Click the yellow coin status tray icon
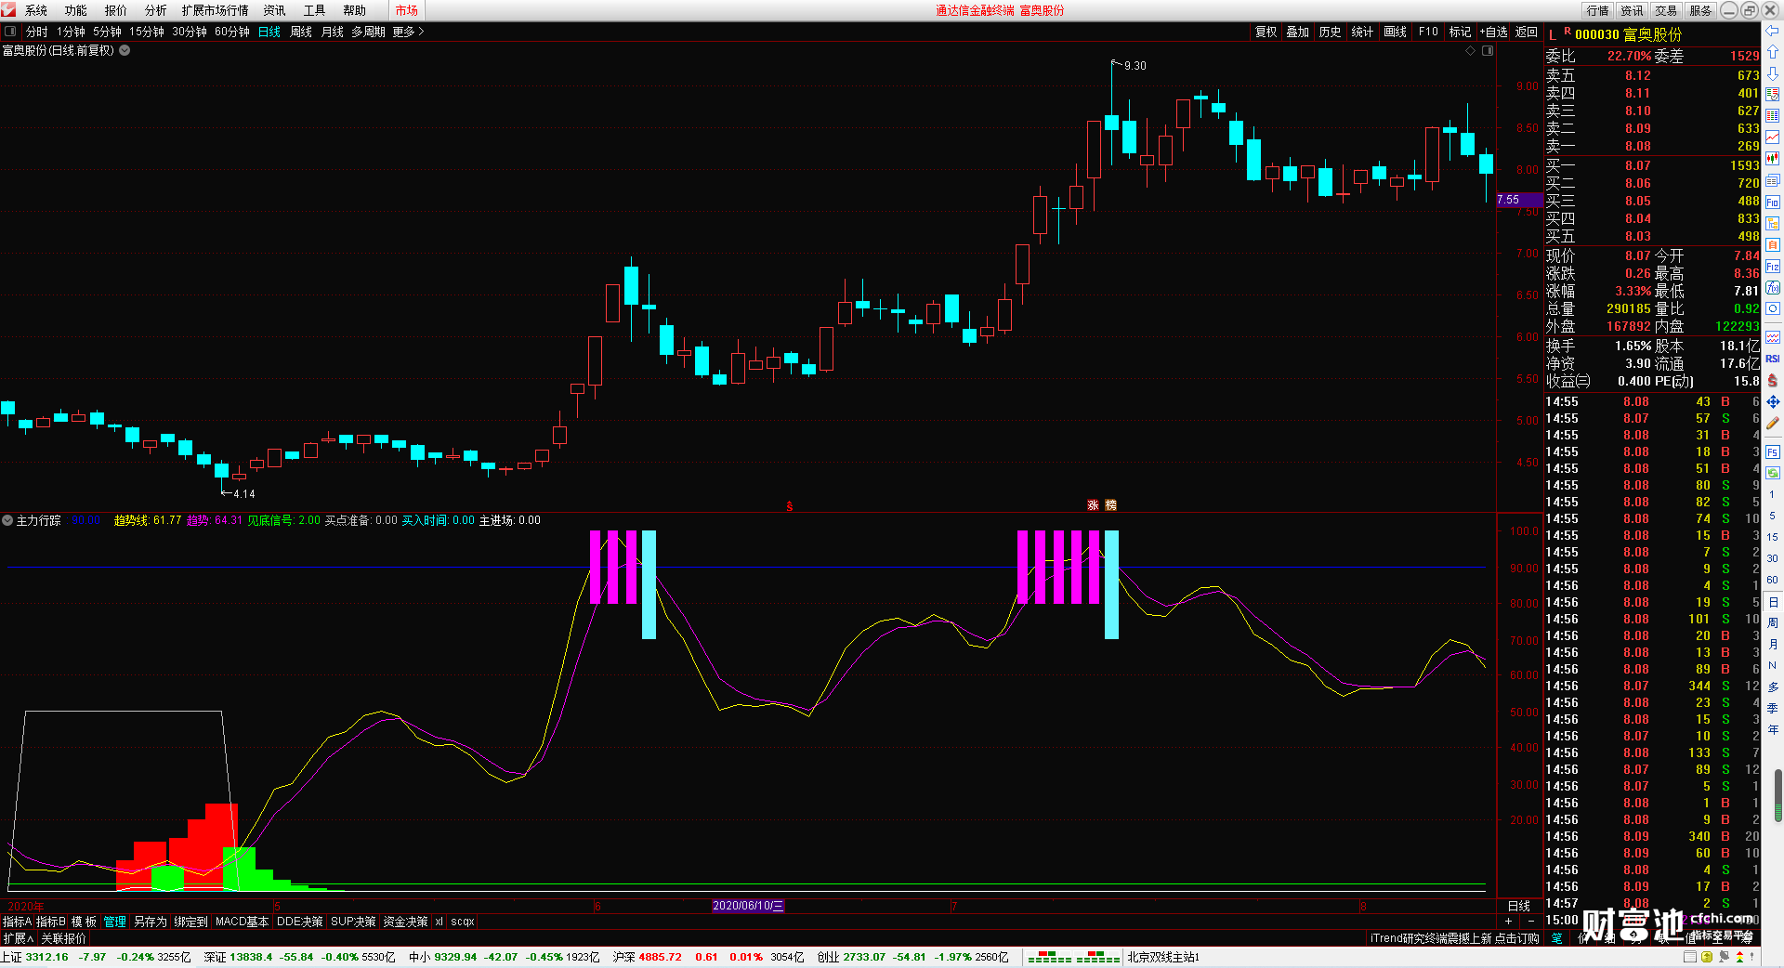The width and height of the screenshot is (1784, 968). point(1707,957)
